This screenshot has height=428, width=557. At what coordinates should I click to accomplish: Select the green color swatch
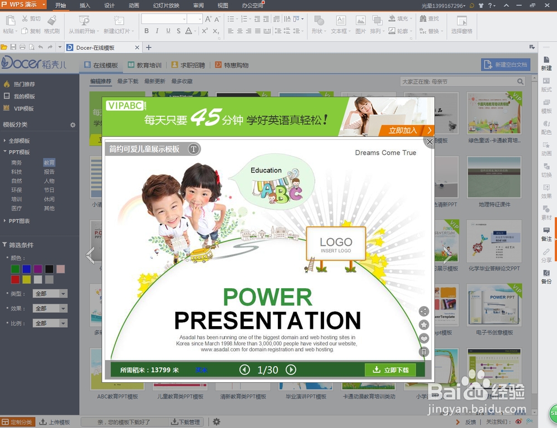tap(15, 269)
